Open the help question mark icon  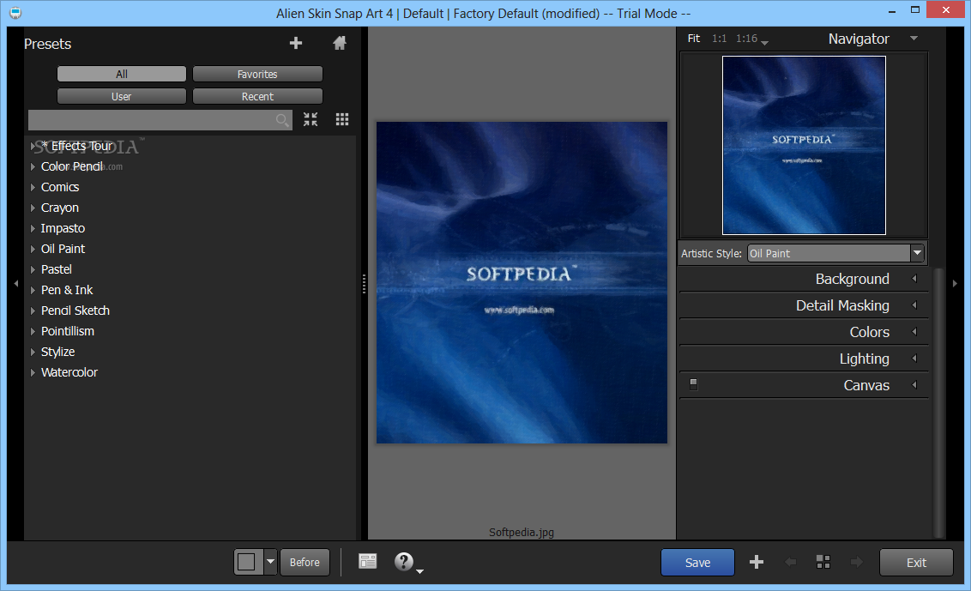[404, 561]
